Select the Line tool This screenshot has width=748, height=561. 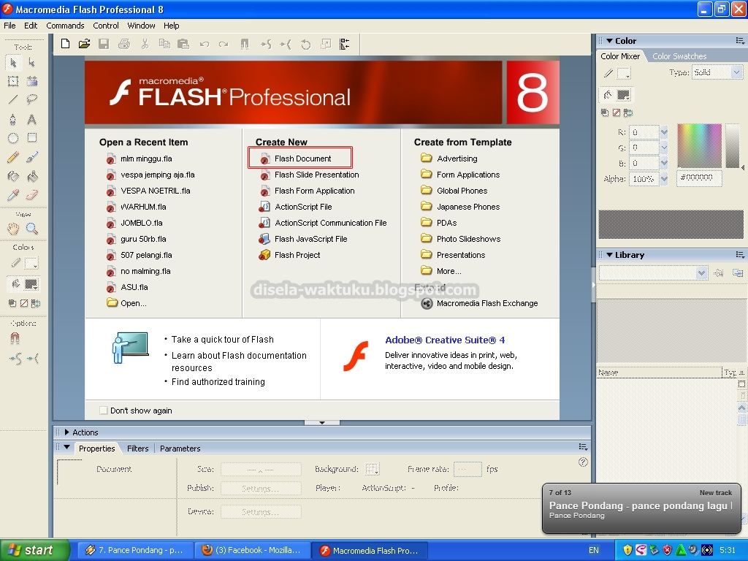pyautogui.click(x=13, y=99)
